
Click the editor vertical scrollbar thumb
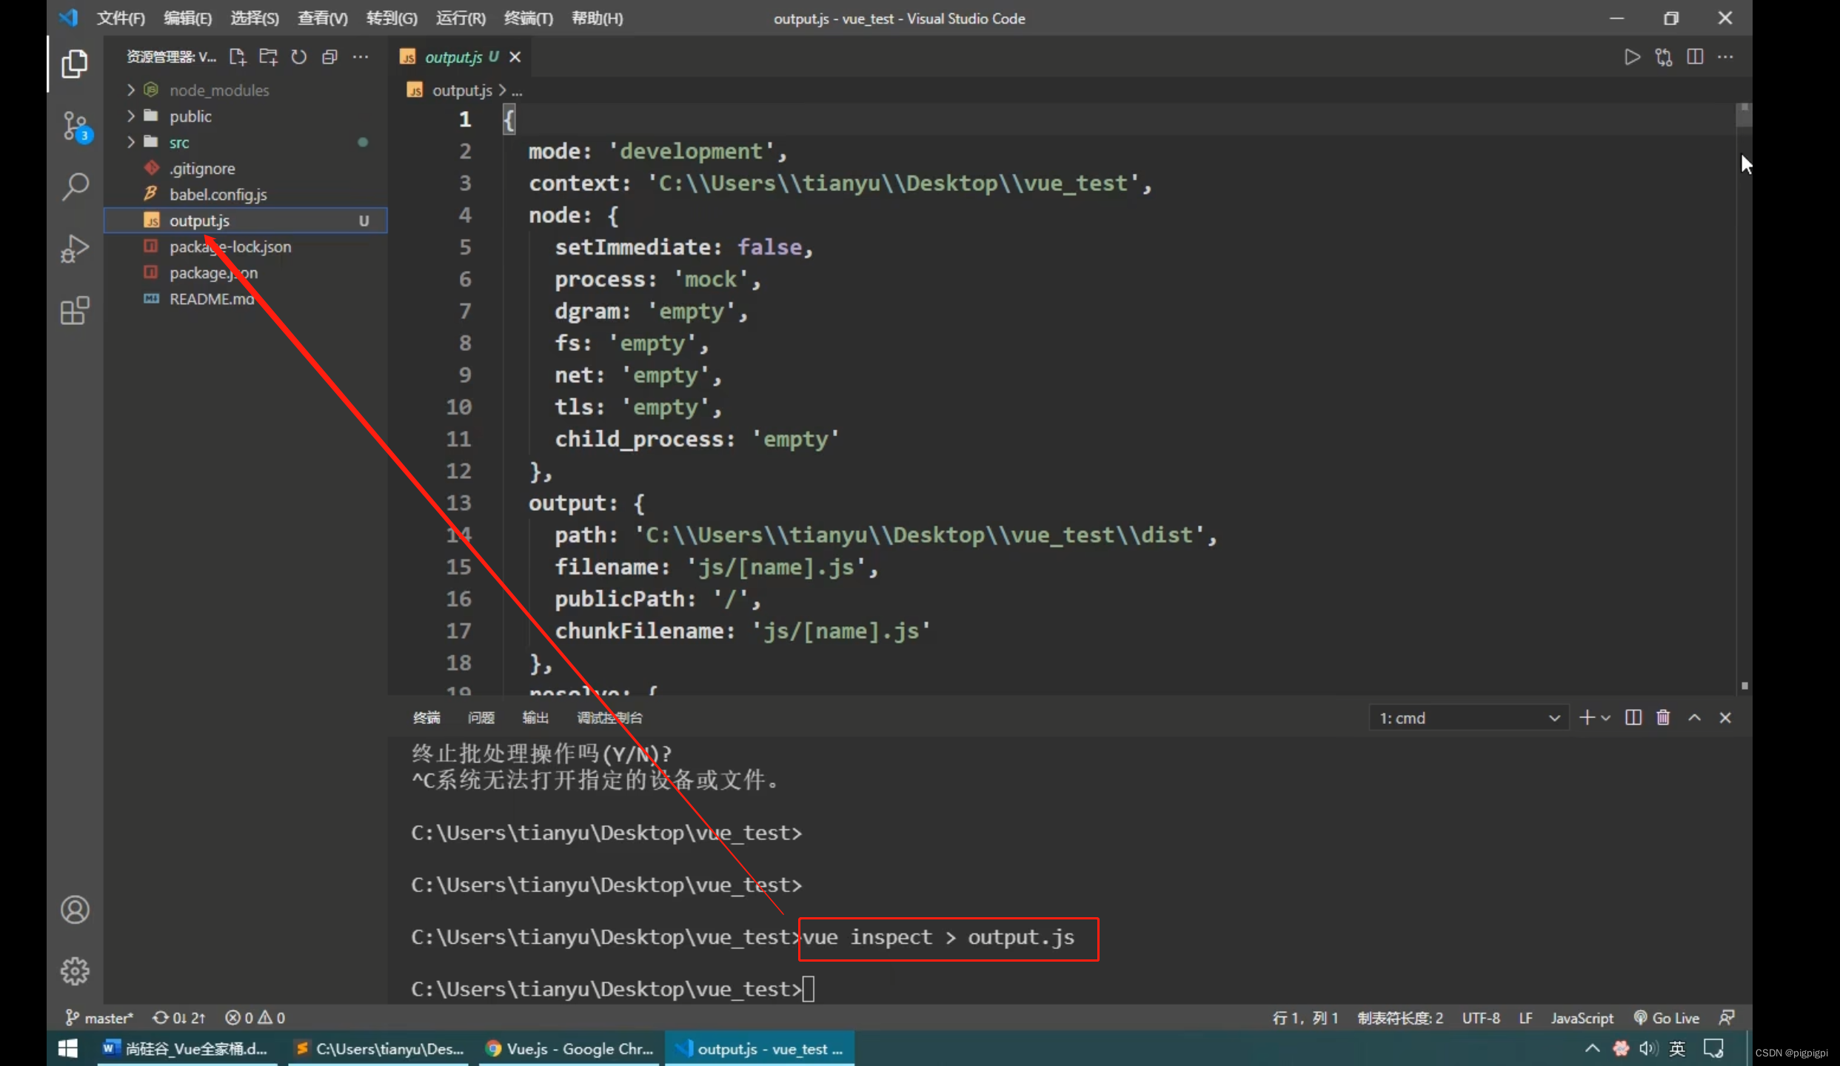(x=1744, y=115)
